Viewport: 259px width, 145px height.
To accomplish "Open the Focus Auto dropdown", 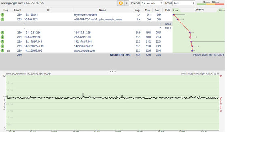I will click(184, 3).
